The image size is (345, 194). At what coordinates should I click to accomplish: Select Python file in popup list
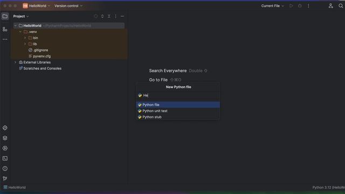coord(178,105)
